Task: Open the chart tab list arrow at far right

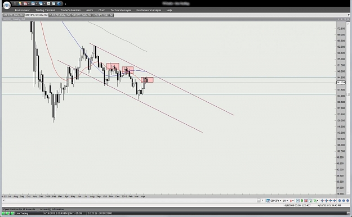Action: 348,15
